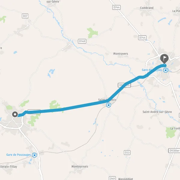Viewport: 180px width, 180px height.
Task: Click the lake west of Montravers
Action: [51, 73]
